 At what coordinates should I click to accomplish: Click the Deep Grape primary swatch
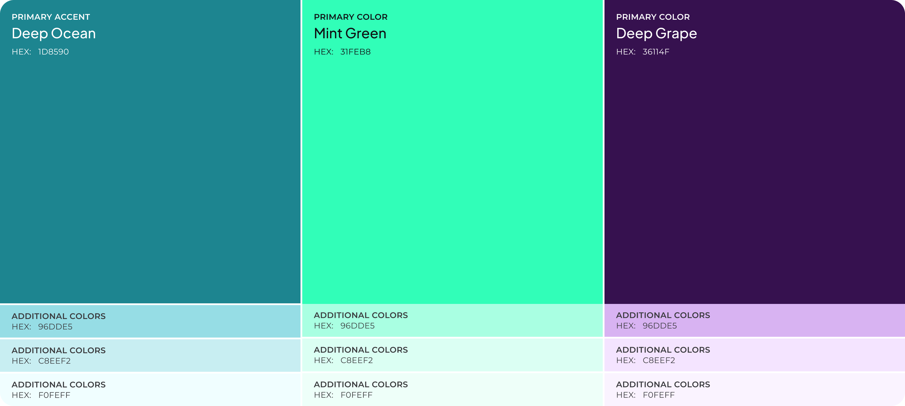click(x=754, y=176)
